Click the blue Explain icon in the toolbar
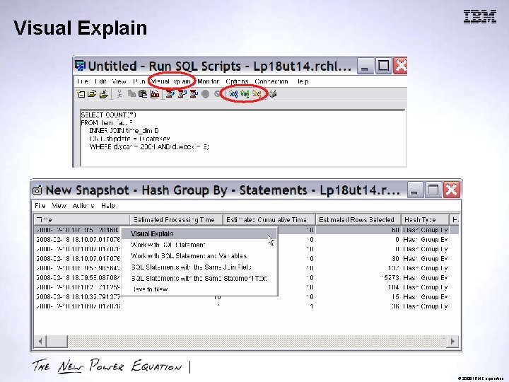 [233, 94]
